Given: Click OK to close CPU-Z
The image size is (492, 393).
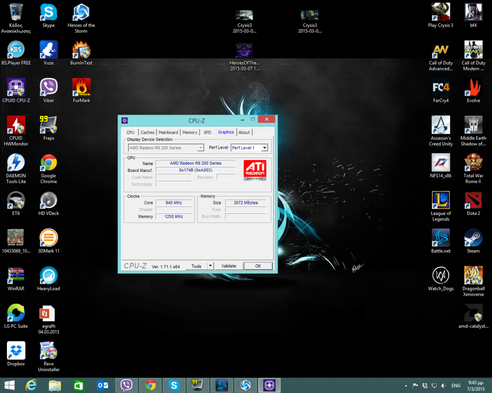Looking at the screenshot, I should coord(258,266).
